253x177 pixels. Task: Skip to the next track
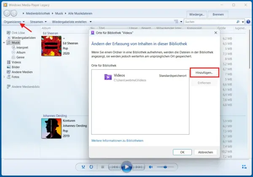pyautogui.click(x=138, y=167)
